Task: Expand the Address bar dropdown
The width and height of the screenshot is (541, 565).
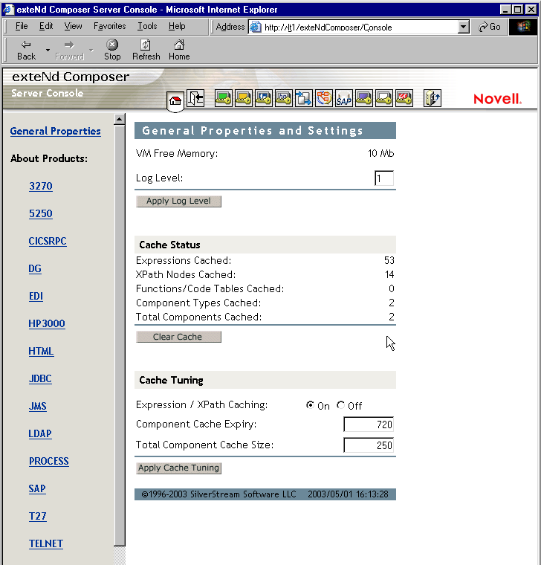Action: click(x=463, y=27)
